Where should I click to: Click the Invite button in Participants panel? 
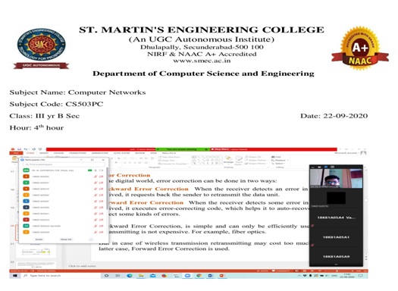tap(39, 239)
